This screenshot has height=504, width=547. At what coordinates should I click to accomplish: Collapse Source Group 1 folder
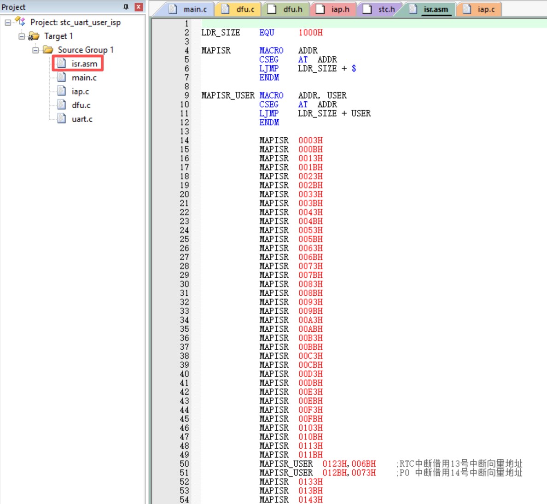[x=35, y=50]
